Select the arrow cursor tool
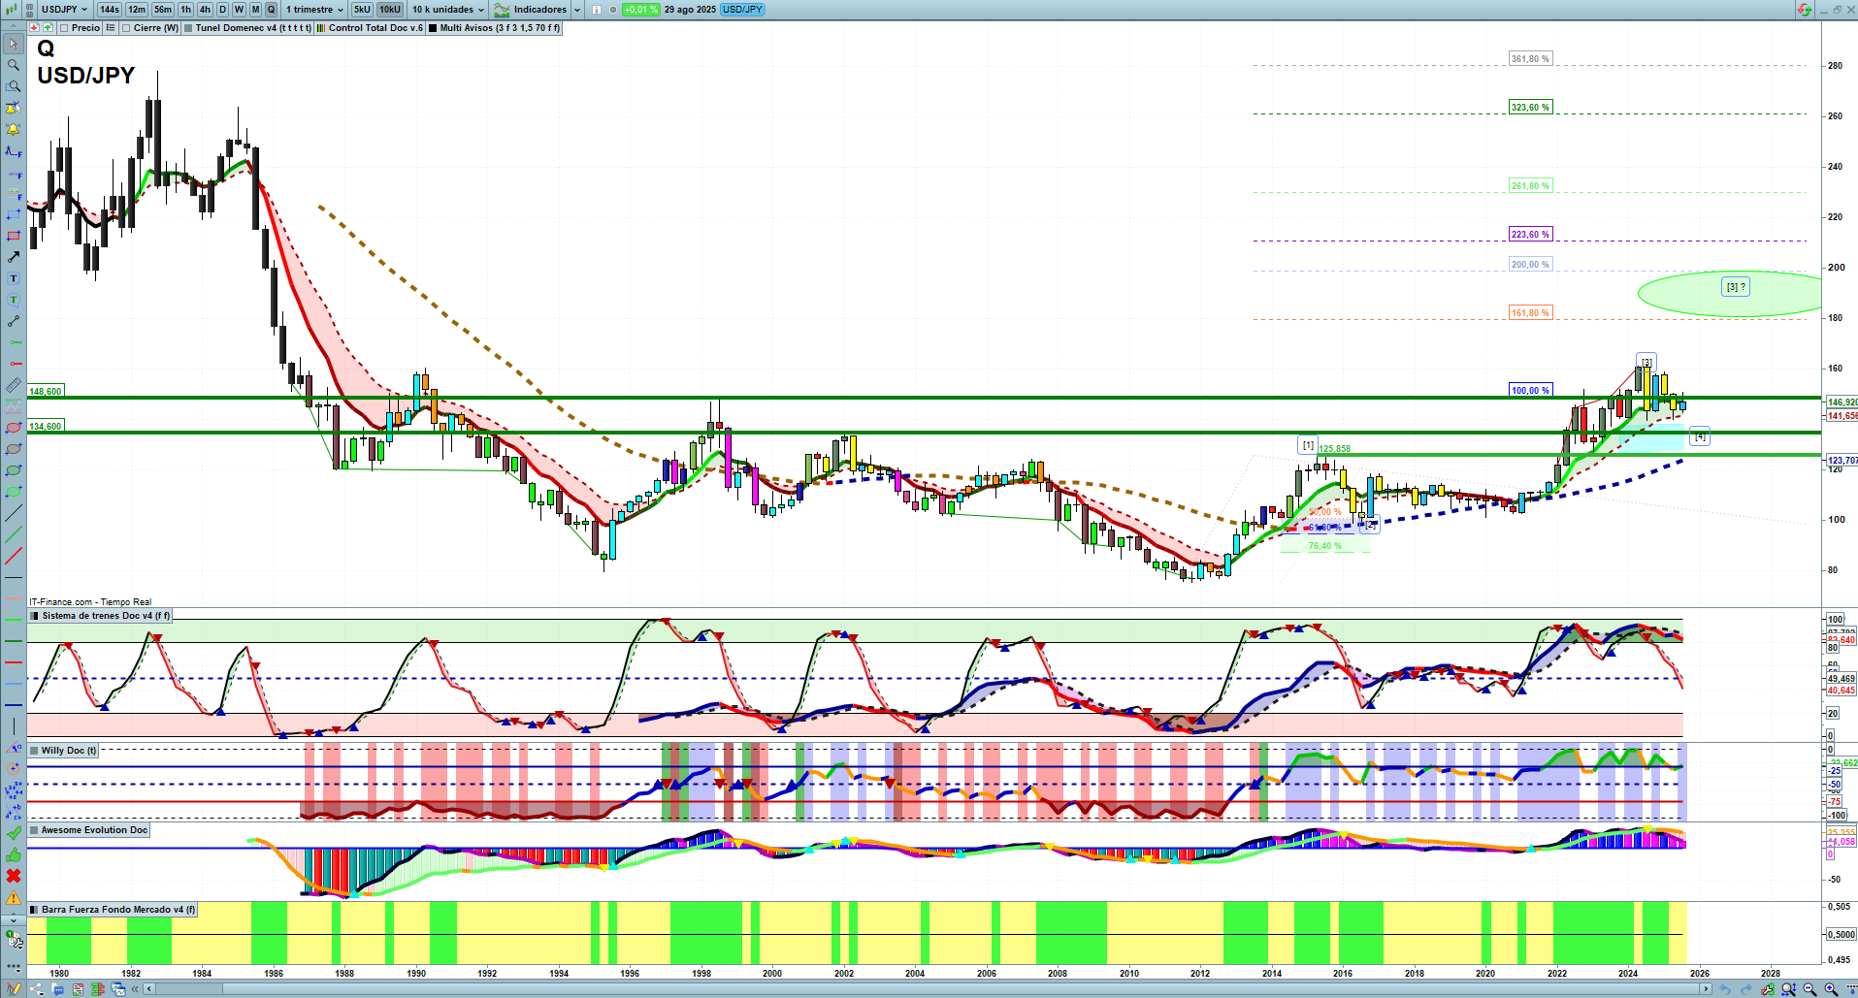 coord(13,44)
